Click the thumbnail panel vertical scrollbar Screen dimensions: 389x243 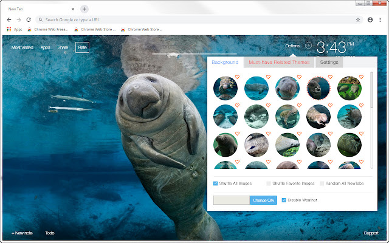[371, 90]
